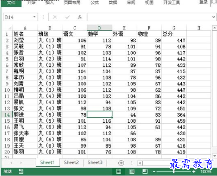Open the 文件 (File) tab
This screenshot has height=176, width=217.
coord(11,3)
